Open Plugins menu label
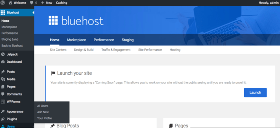Screen dimensions: 280x128 point(12,119)
